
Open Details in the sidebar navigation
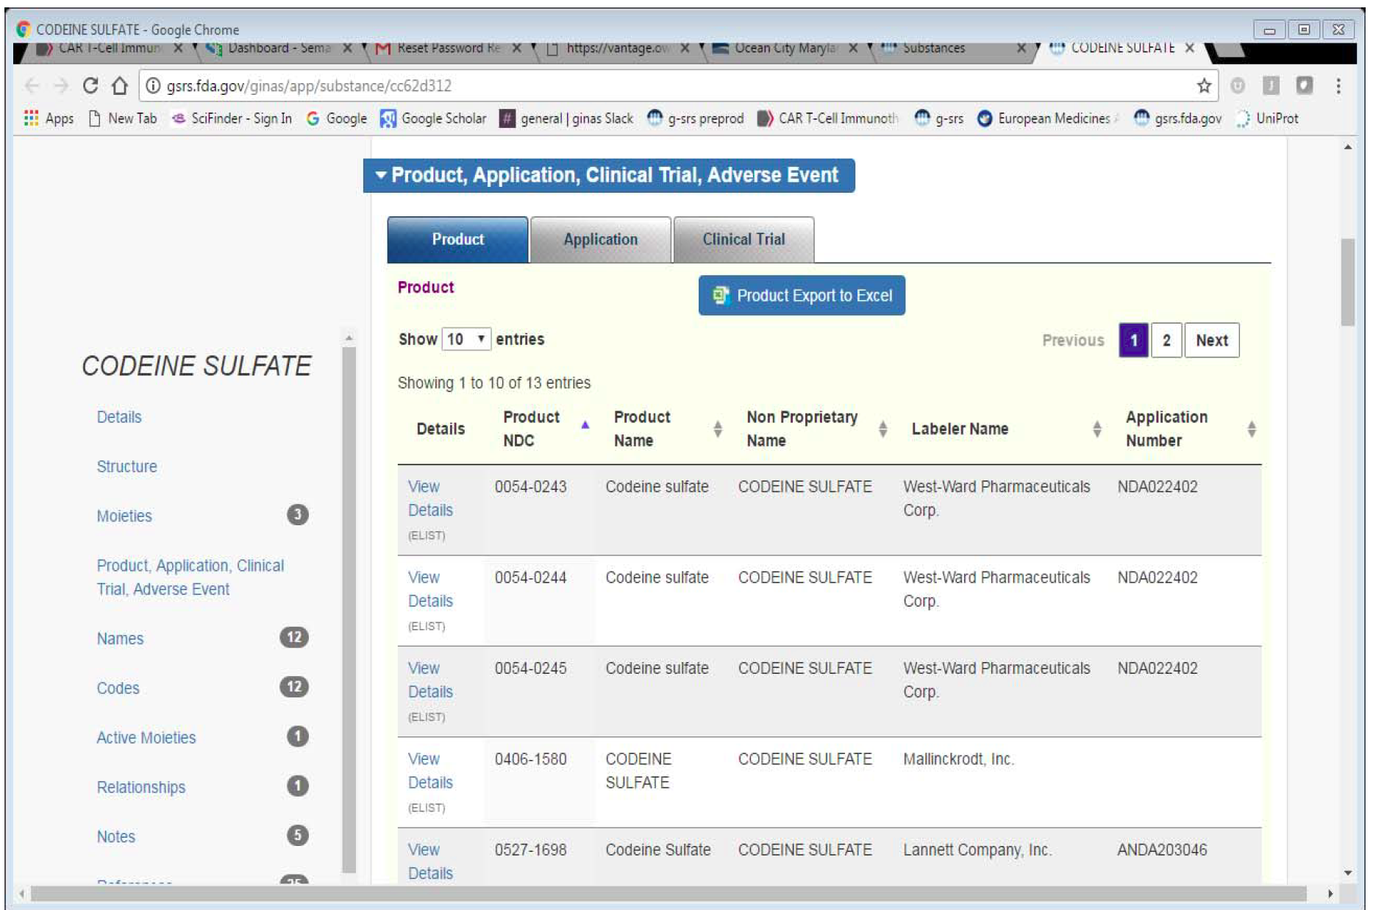coord(119,417)
